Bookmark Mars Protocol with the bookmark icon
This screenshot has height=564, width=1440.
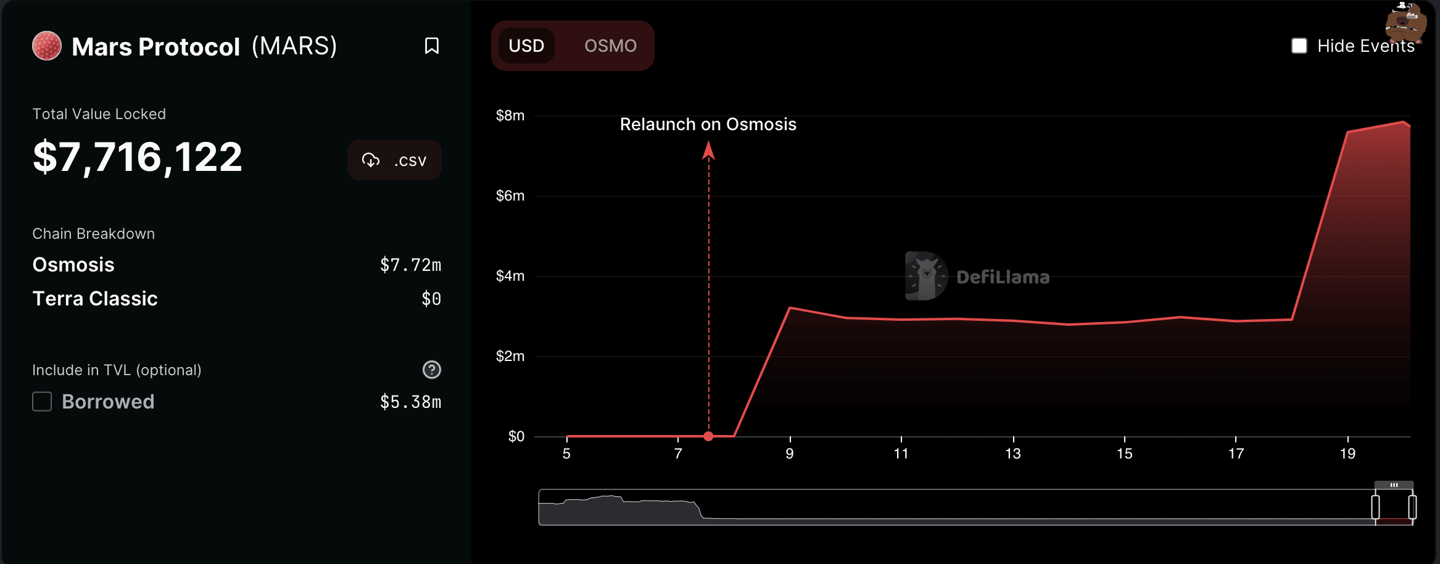[432, 46]
